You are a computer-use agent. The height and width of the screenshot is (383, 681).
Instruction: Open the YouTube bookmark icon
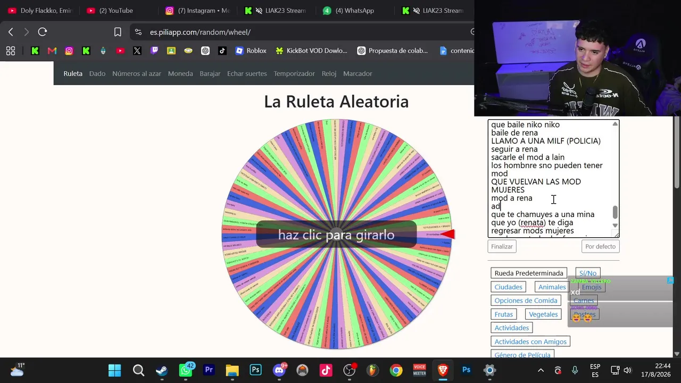pyautogui.click(x=120, y=51)
